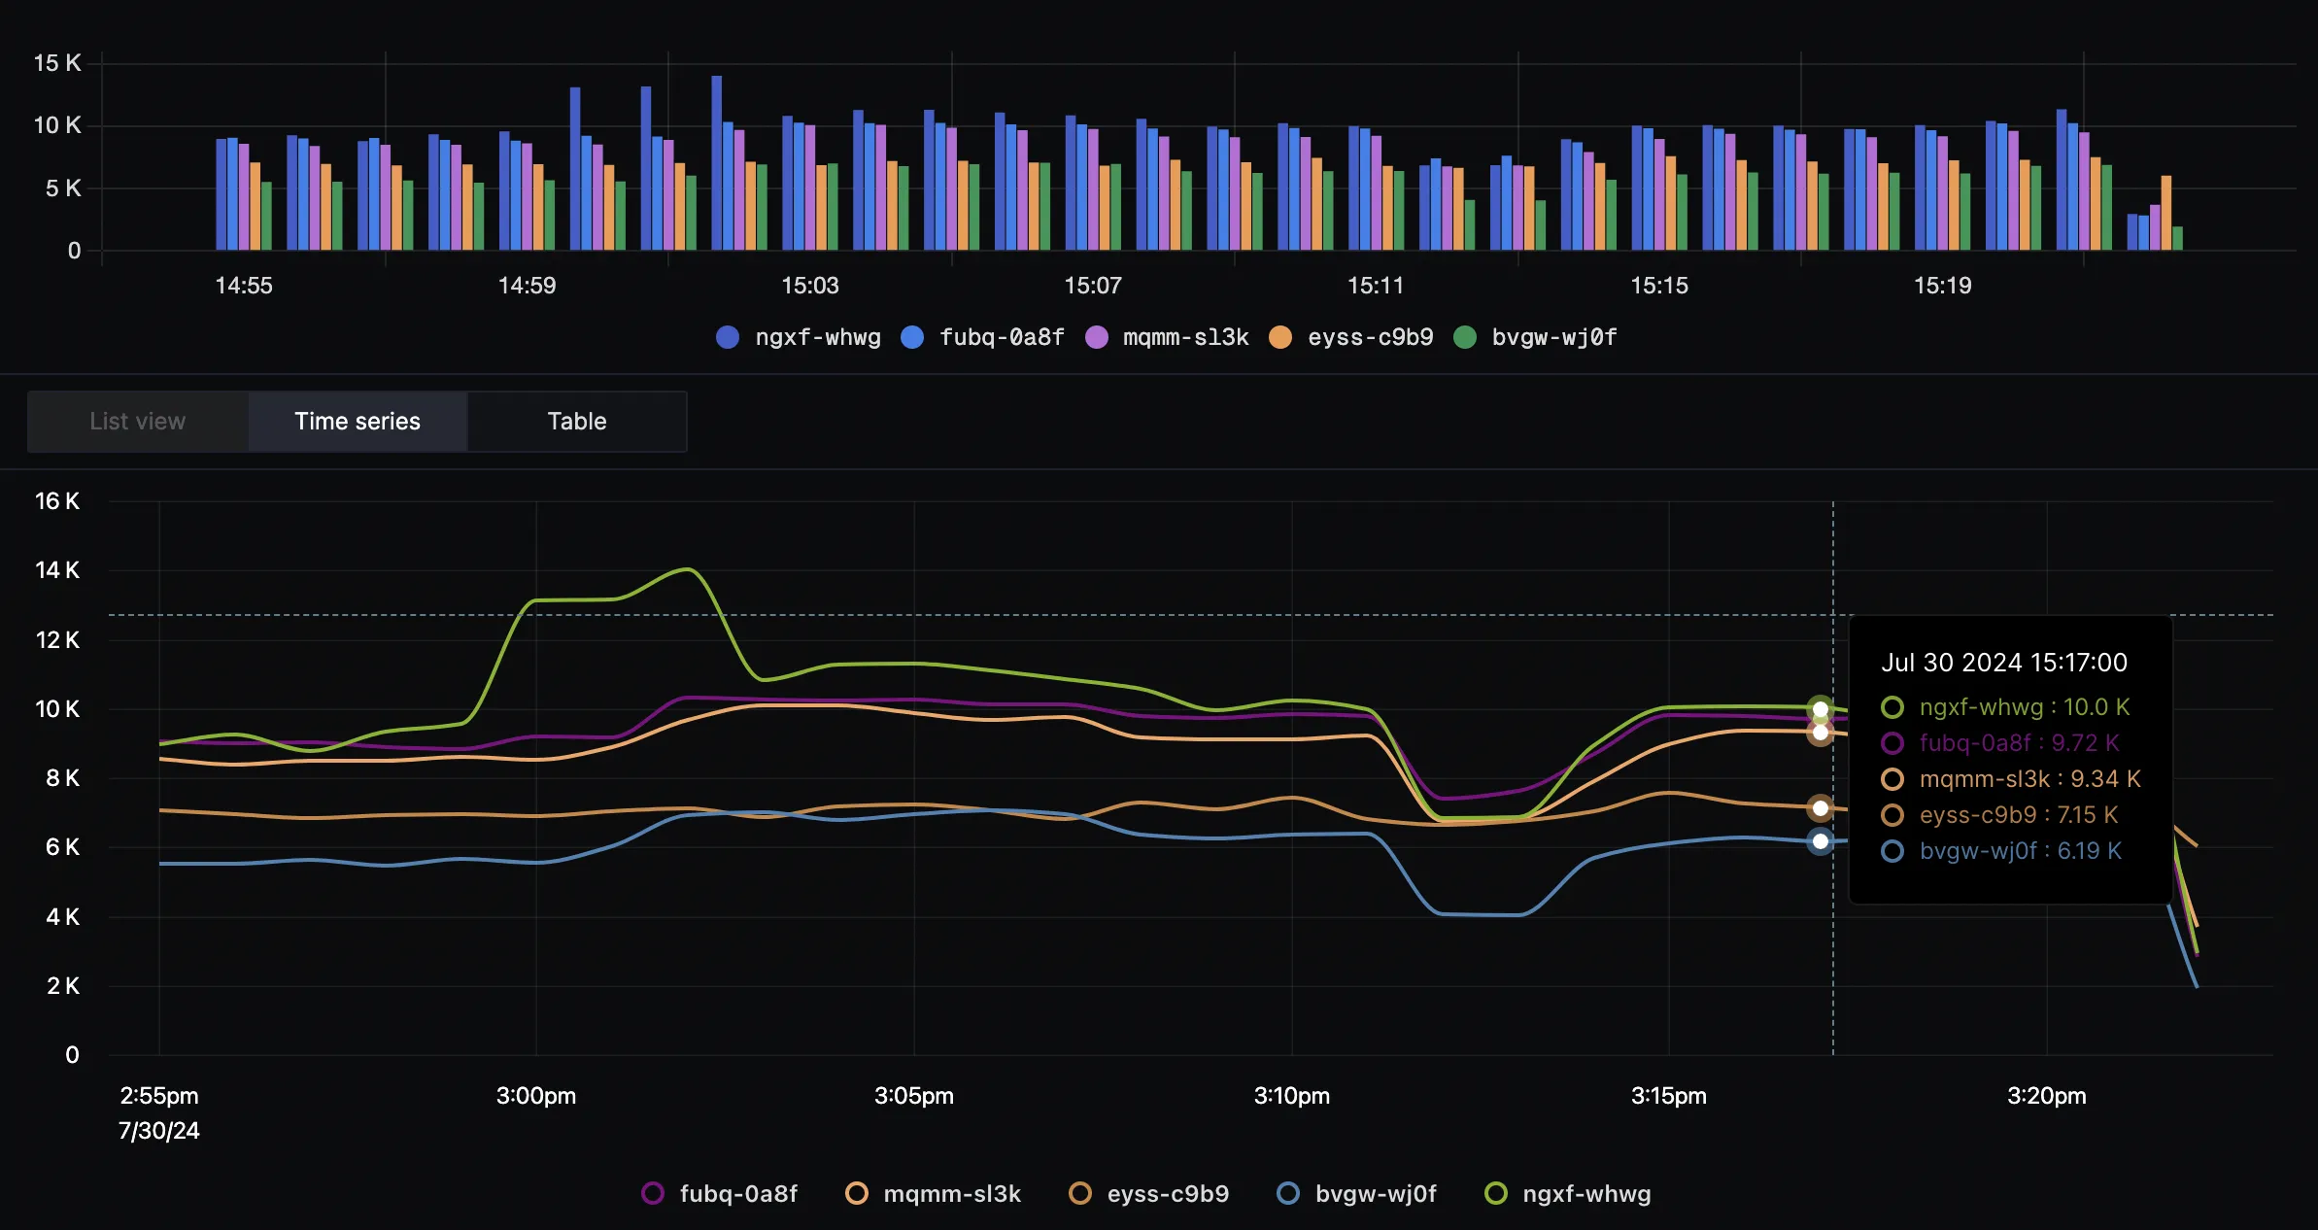
Task: Click ngxf-whwg label text in bottom legend
Action: click(1586, 1193)
